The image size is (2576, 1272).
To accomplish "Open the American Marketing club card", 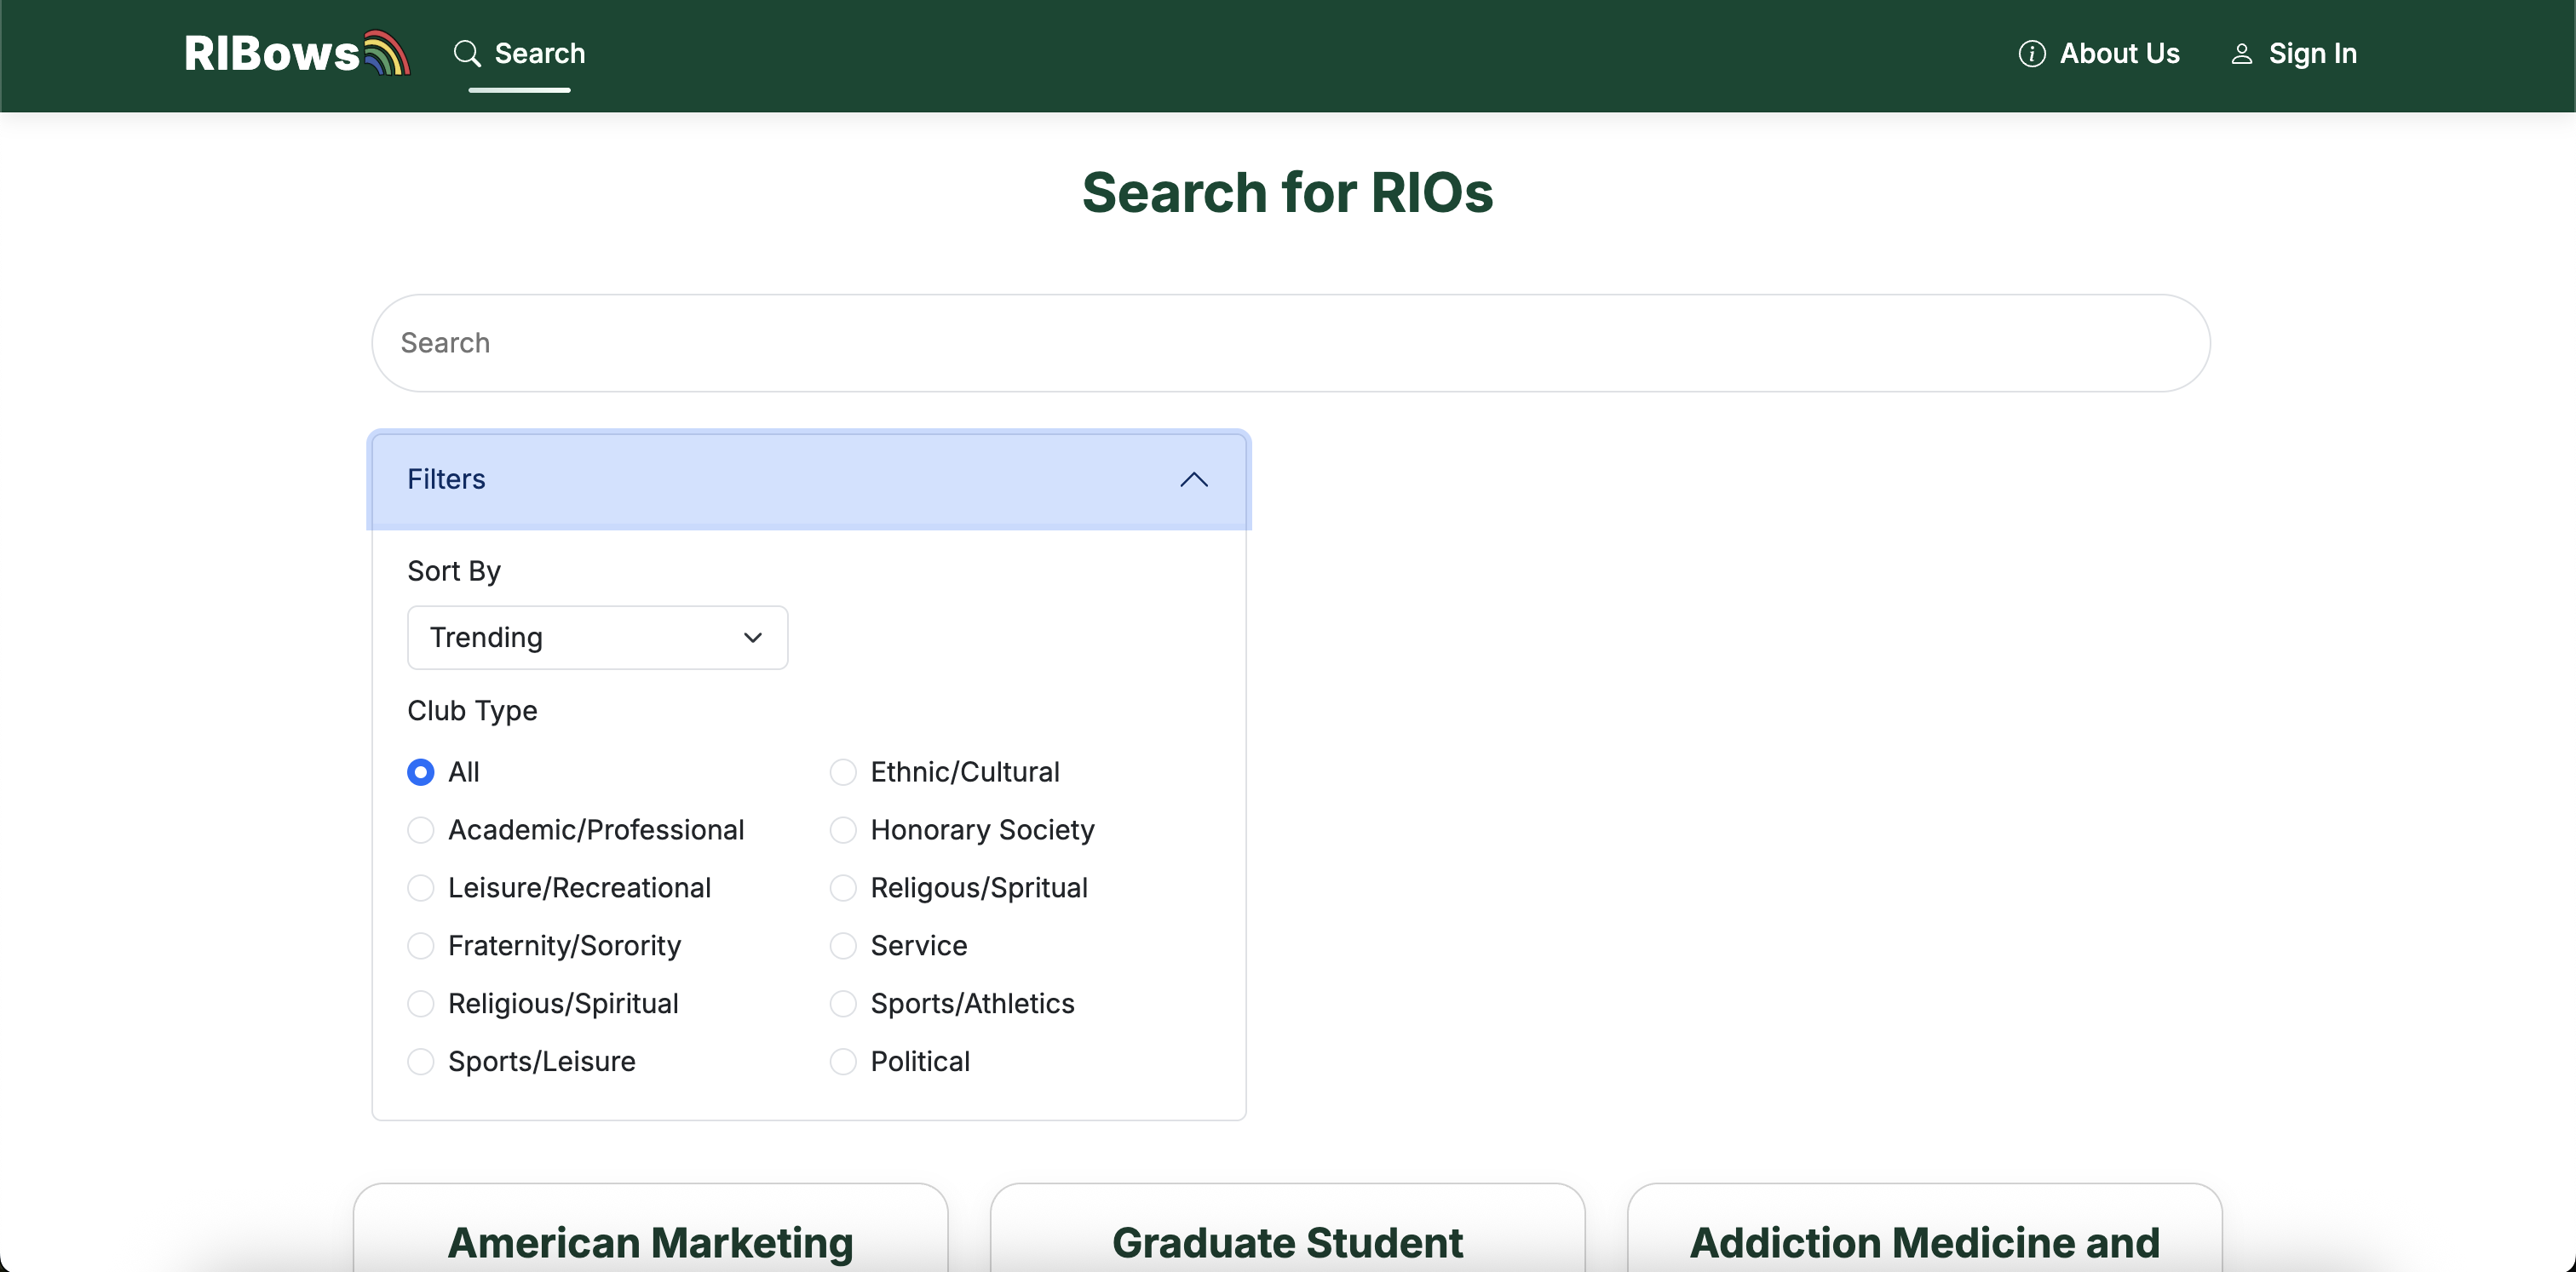I will pyautogui.click(x=650, y=1242).
